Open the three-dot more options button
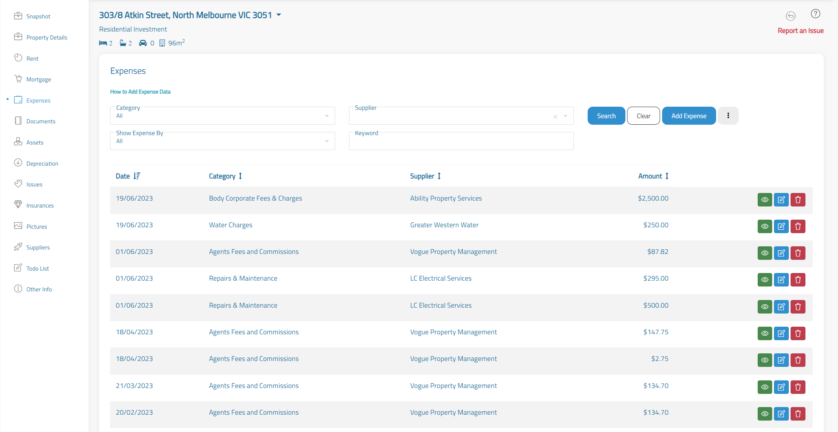 coord(728,116)
